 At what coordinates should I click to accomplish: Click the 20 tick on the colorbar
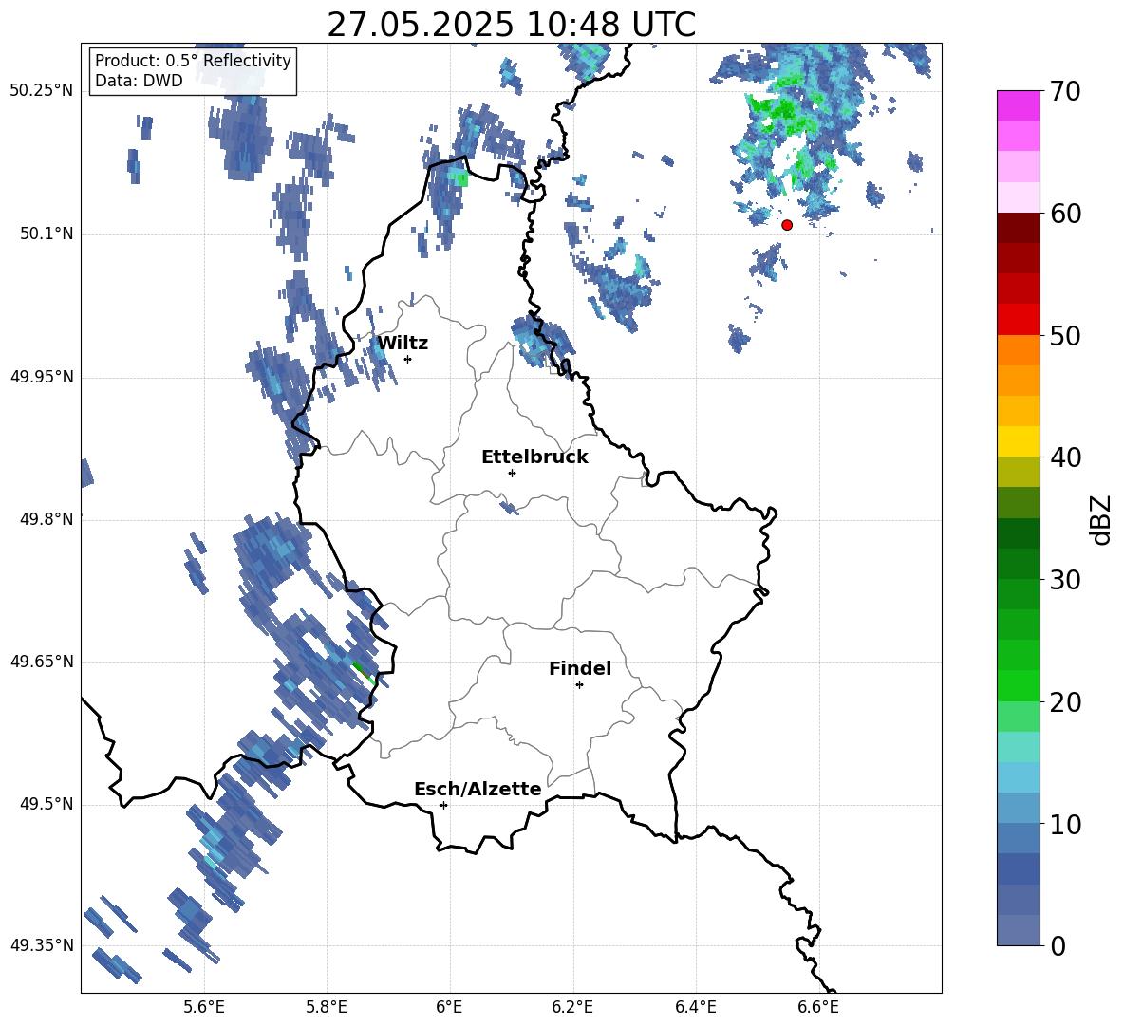pos(1065,702)
